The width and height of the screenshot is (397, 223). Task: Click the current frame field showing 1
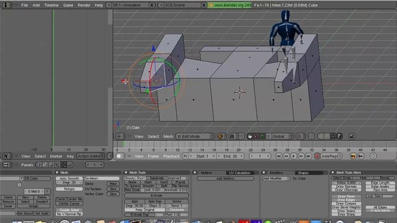pyautogui.click(x=260, y=156)
